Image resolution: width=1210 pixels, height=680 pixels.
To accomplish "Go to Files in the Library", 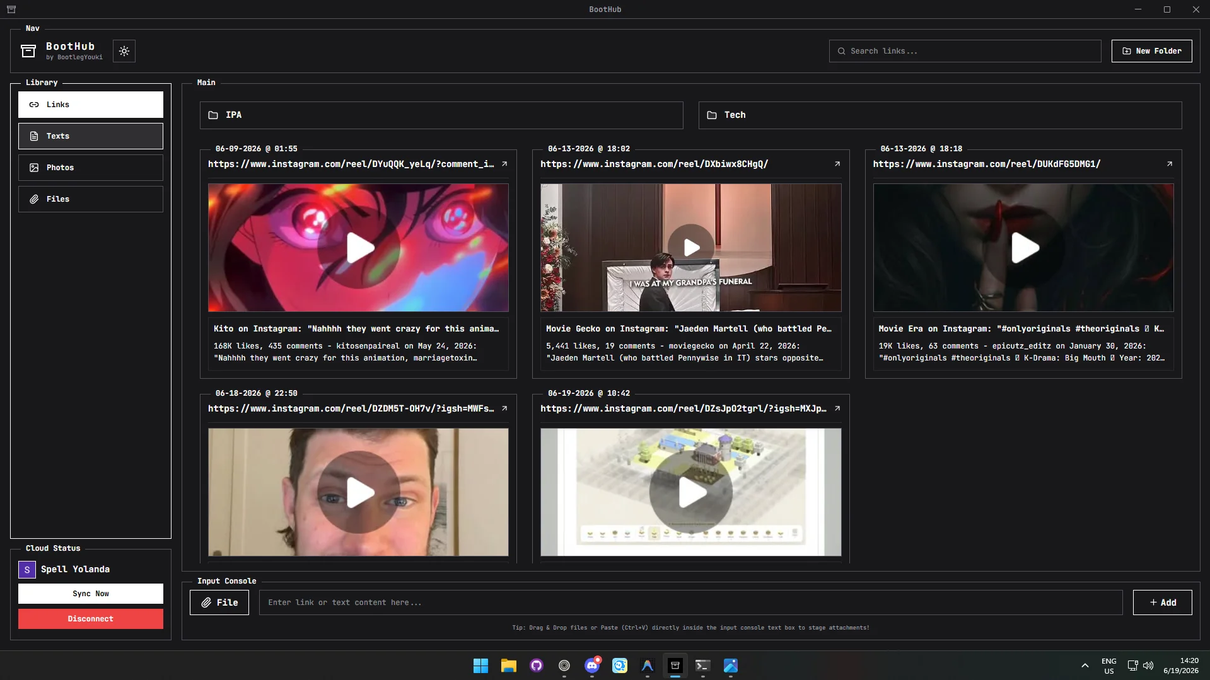I will 91,199.
